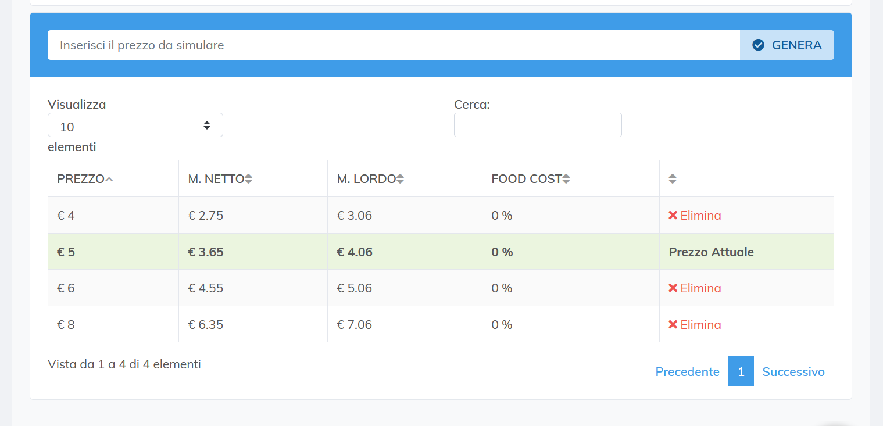Screen dimensions: 883x426
Task: Go to the Precedente page
Action: pos(687,372)
